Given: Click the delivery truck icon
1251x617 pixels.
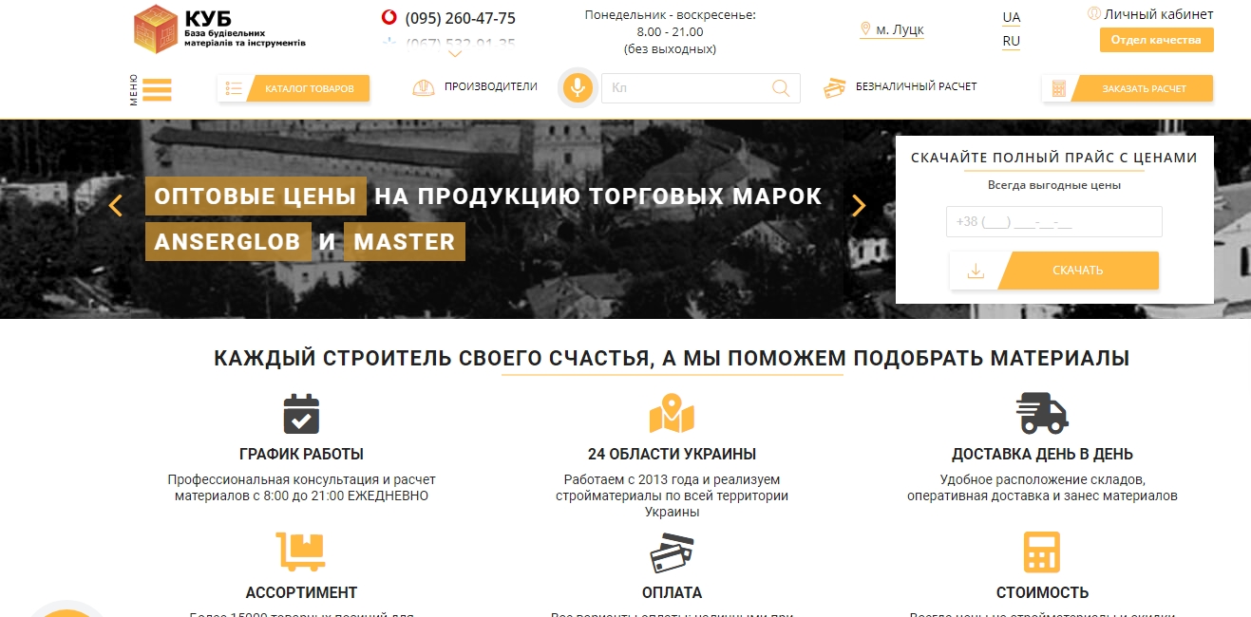Looking at the screenshot, I should pyautogui.click(x=1042, y=413).
